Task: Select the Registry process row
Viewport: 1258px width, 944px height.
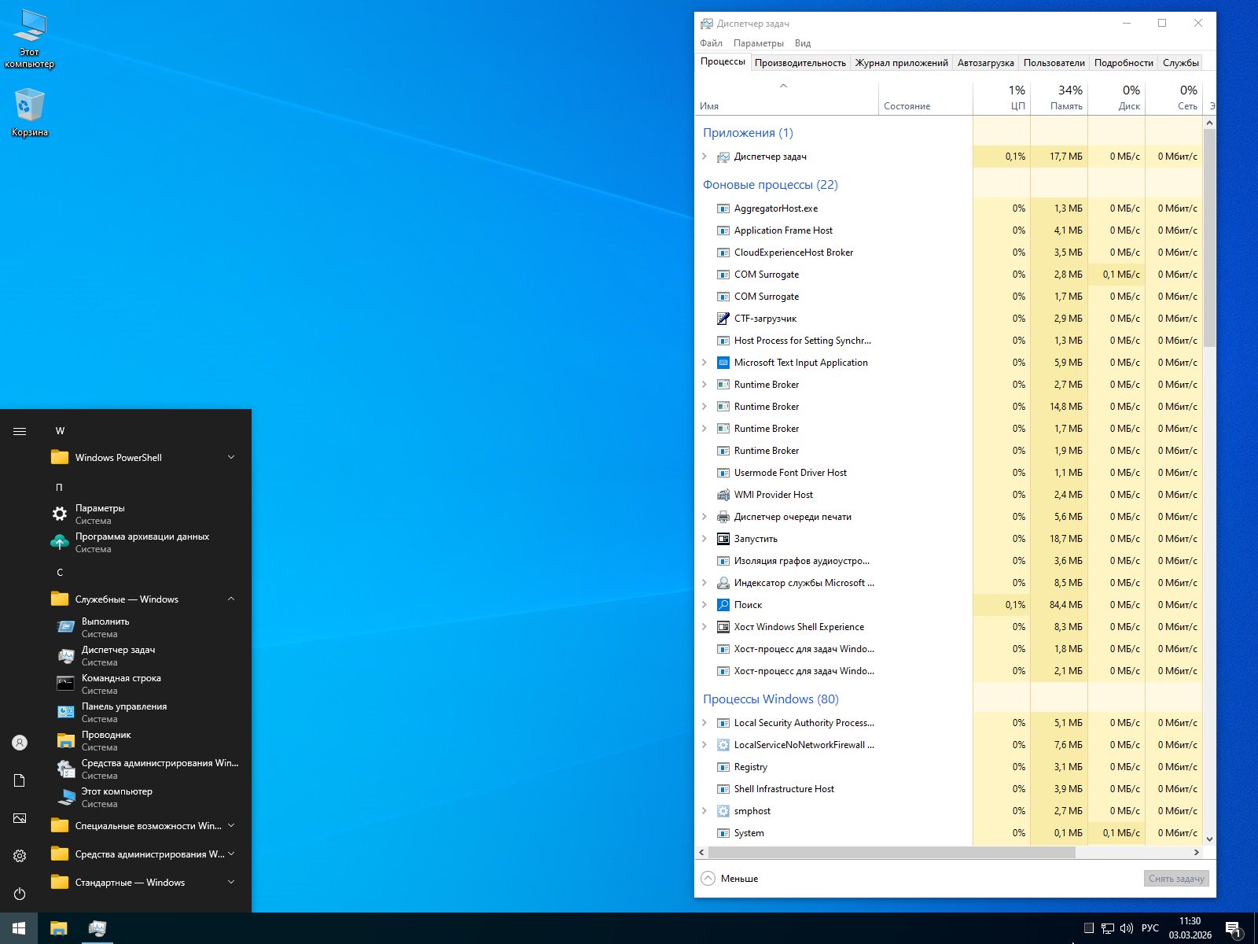Action: (750, 767)
